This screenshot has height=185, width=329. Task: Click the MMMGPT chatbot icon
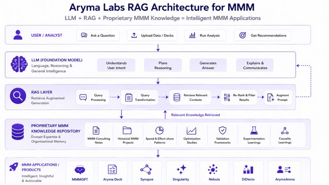pyautogui.click(x=80, y=169)
